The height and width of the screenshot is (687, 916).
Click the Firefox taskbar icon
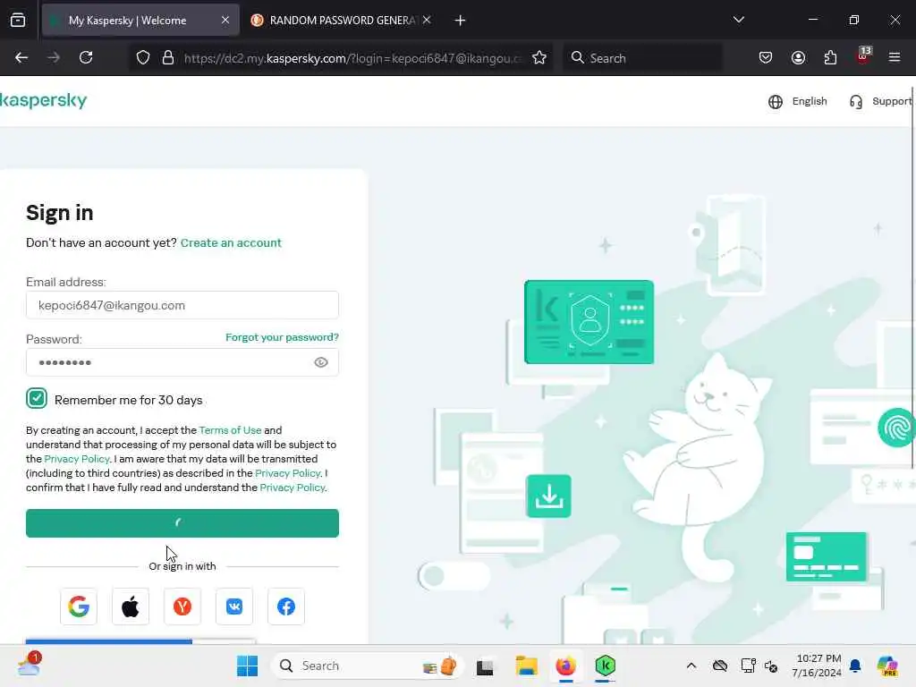pyautogui.click(x=565, y=666)
